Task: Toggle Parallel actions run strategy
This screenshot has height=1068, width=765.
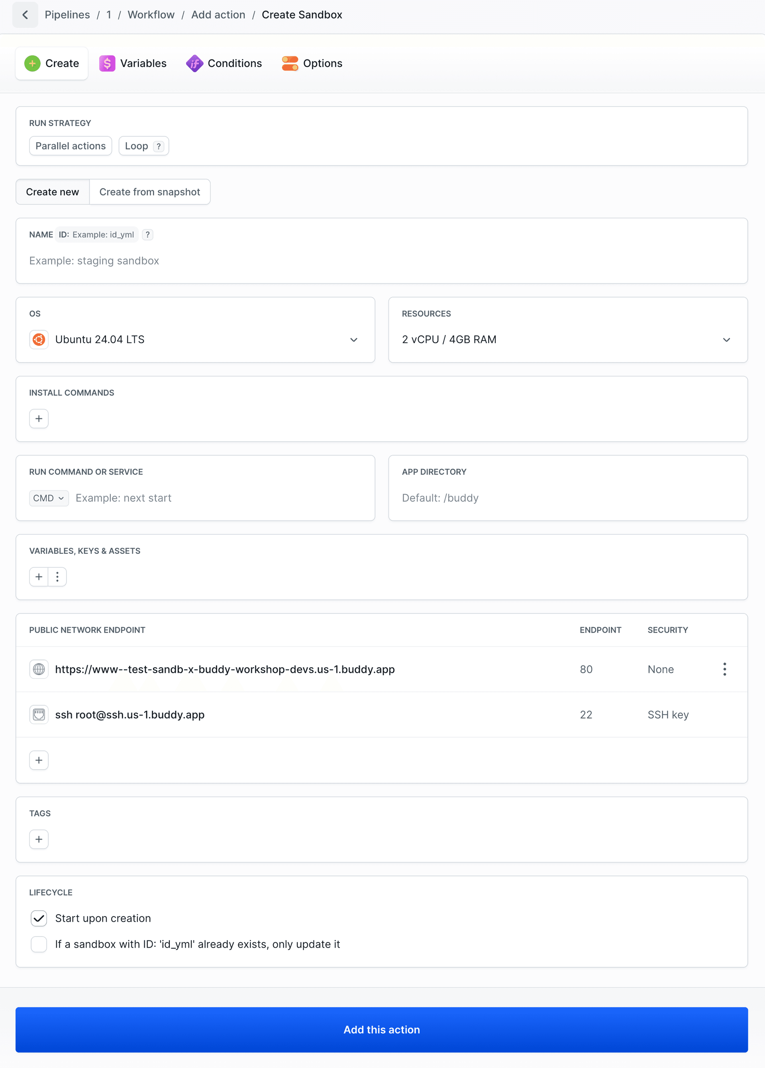Action: point(70,145)
